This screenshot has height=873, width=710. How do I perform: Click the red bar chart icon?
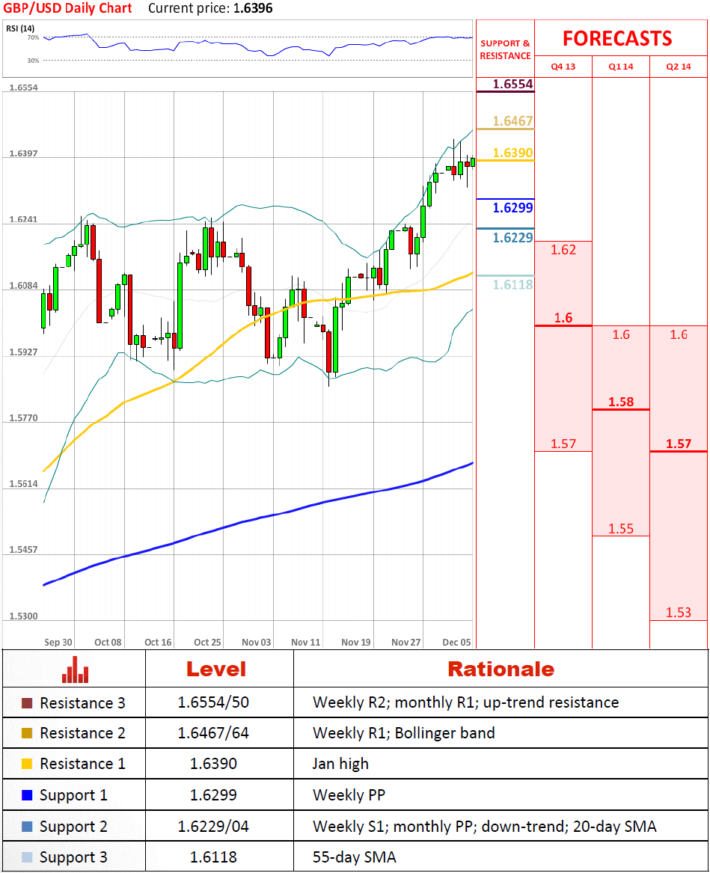click(x=75, y=670)
